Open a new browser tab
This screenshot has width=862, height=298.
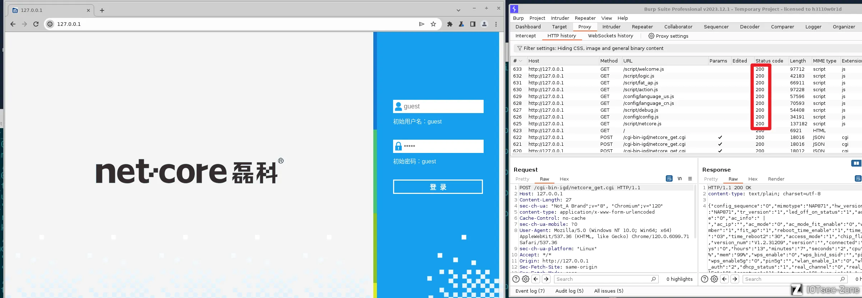tap(102, 10)
